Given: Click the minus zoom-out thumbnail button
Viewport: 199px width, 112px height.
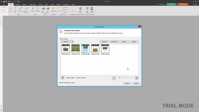Looking at the screenshot, I should [x=114, y=78].
